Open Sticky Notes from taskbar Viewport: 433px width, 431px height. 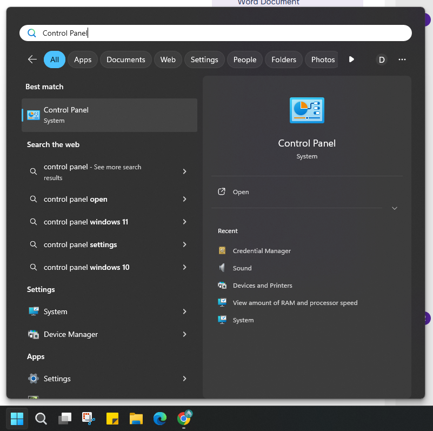tap(112, 418)
